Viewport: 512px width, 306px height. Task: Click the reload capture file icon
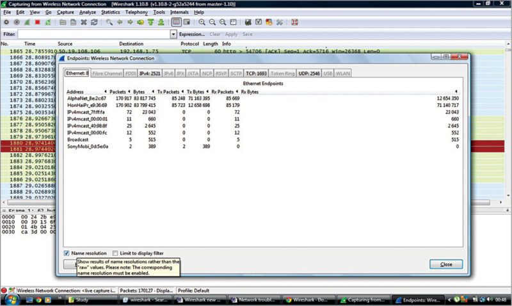tap(94, 22)
